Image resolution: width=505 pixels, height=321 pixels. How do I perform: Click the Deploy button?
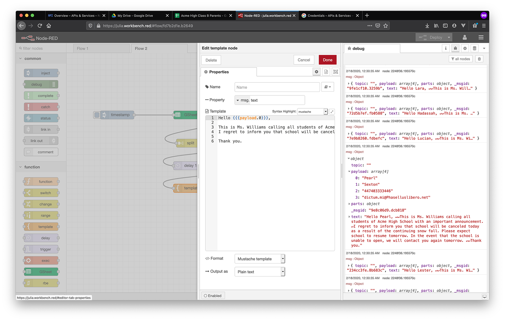pos(431,37)
